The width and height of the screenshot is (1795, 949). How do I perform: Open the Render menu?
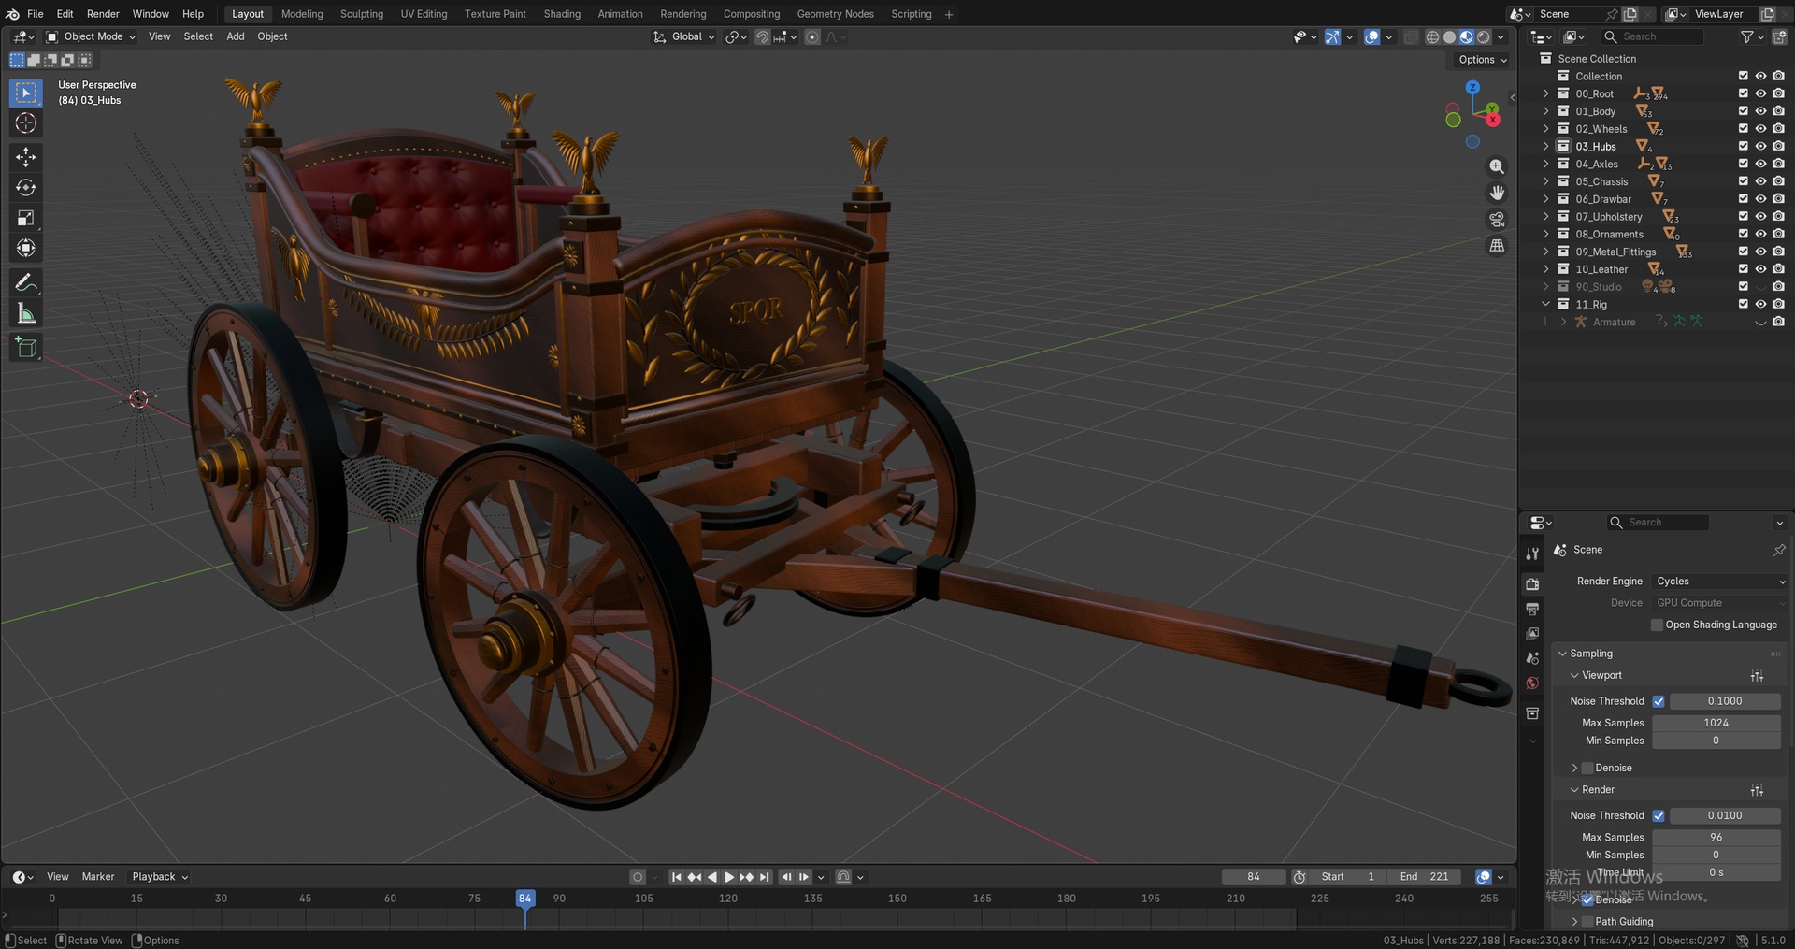(x=103, y=14)
